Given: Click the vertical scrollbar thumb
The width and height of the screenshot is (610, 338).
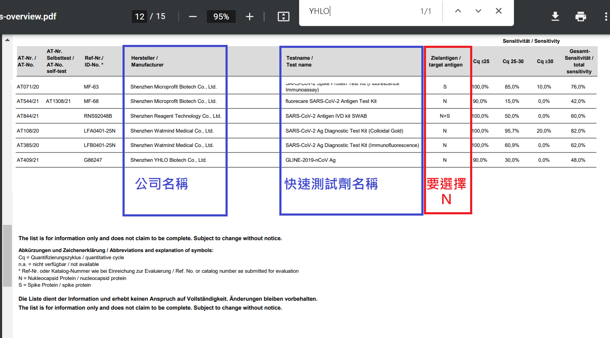Looking at the screenshot, I should click(x=7, y=255).
